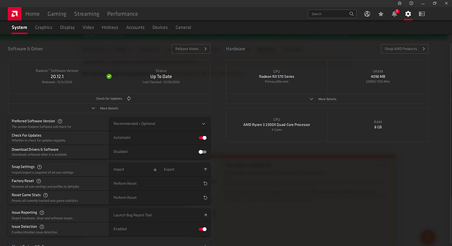Open favorites star icon

pos(381,14)
